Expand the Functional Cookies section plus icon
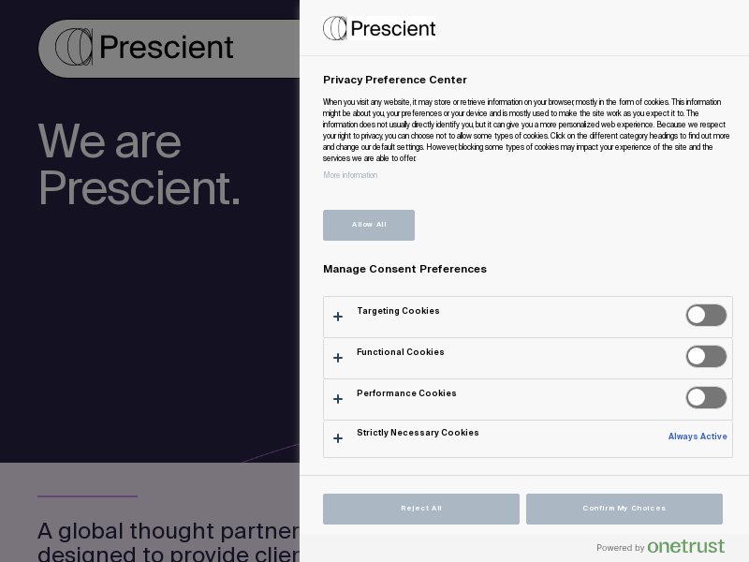 pyautogui.click(x=338, y=358)
